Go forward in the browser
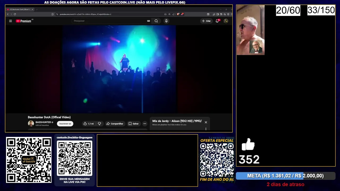 (x=11, y=14)
